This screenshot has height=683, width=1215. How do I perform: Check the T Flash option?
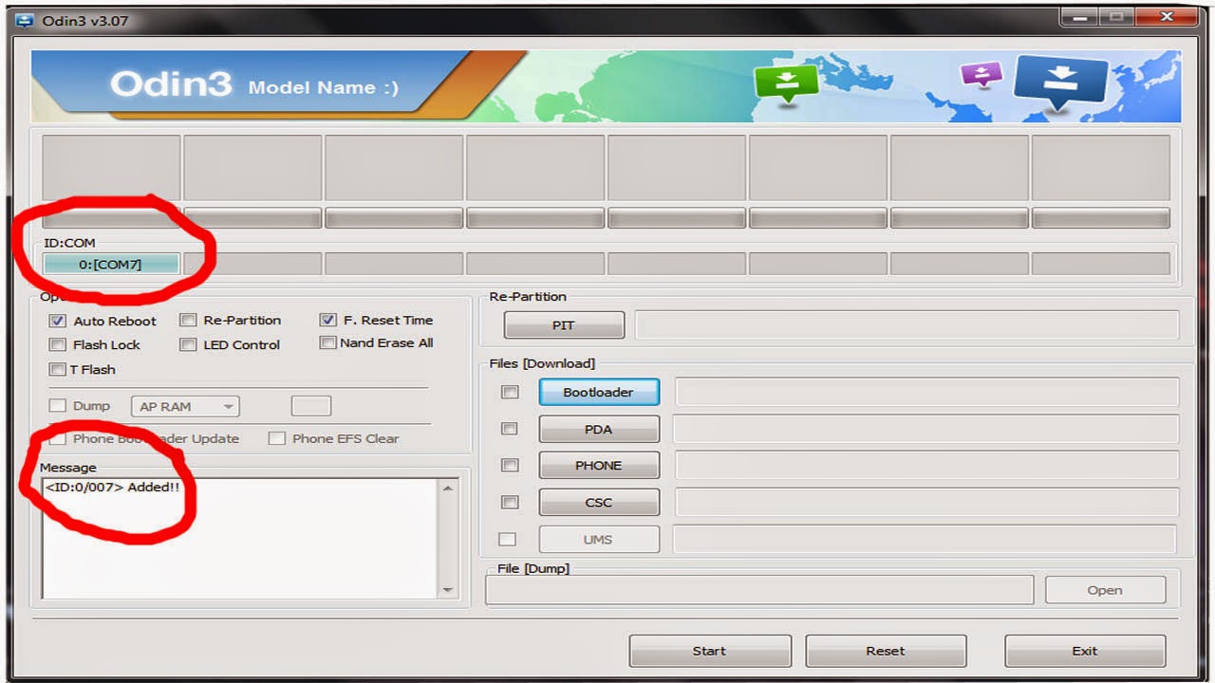click(x=58, y=369)
